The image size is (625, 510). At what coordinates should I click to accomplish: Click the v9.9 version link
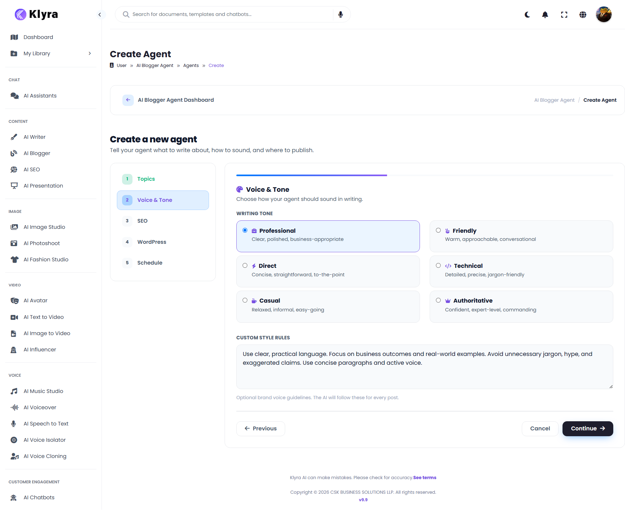coord(363,500)
